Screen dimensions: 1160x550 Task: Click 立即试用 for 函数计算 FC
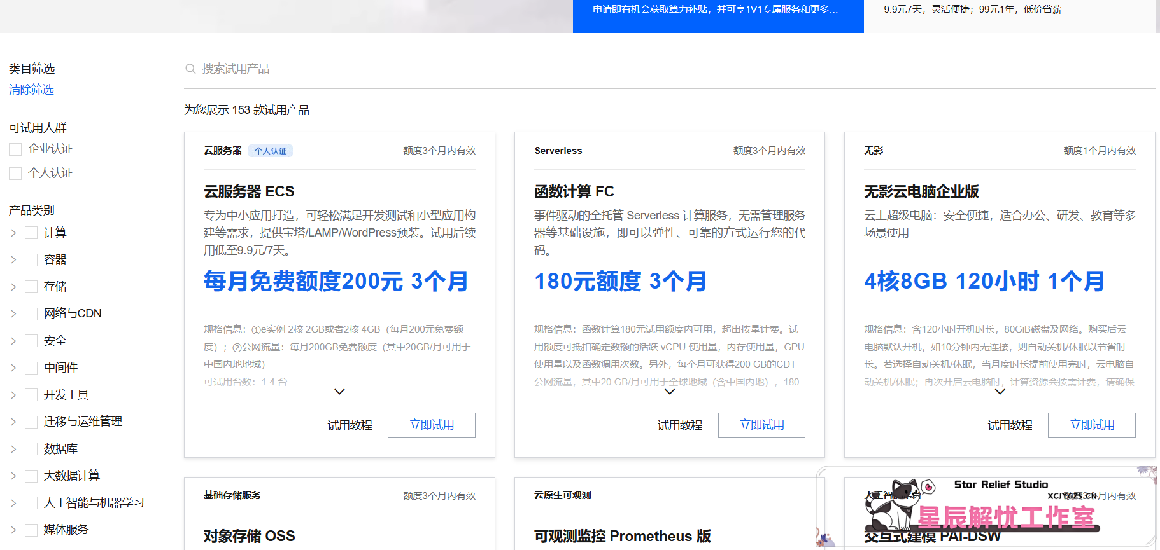[761, 425]
